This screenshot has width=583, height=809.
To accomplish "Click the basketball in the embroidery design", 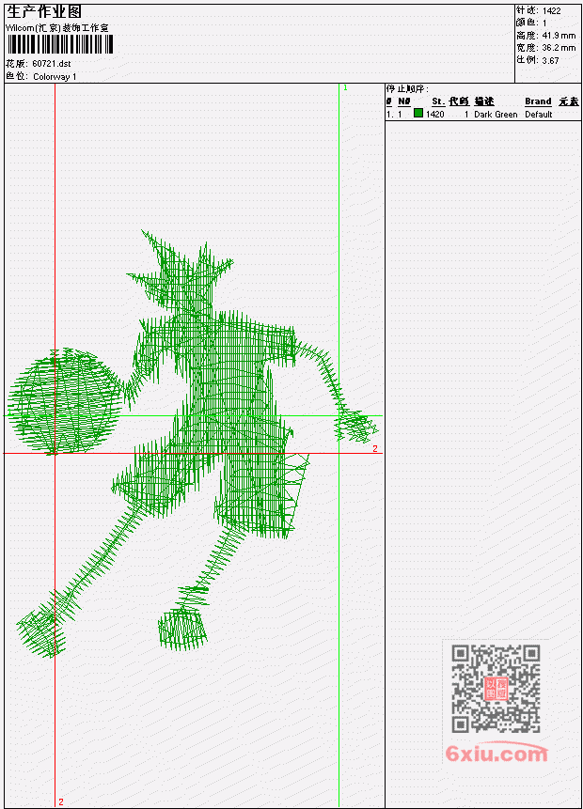I will point(64,401).
